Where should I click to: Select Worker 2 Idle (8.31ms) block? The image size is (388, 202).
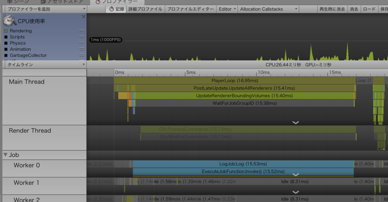(x=294, y=199)
